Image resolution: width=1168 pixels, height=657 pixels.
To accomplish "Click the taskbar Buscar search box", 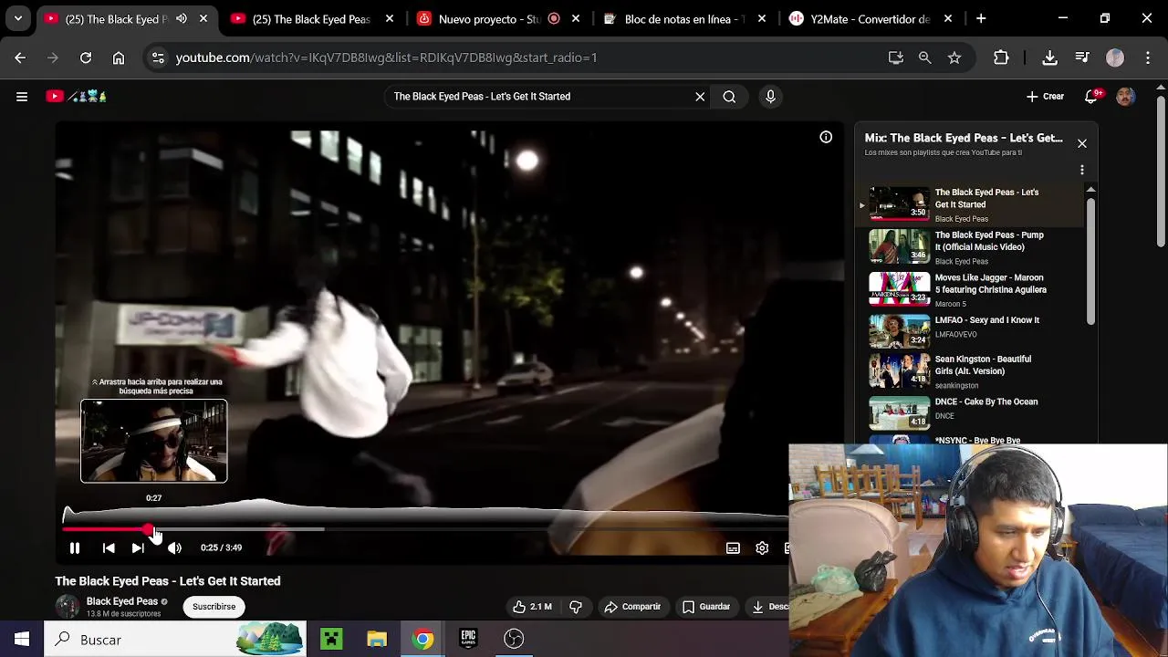I will (176, 640).
